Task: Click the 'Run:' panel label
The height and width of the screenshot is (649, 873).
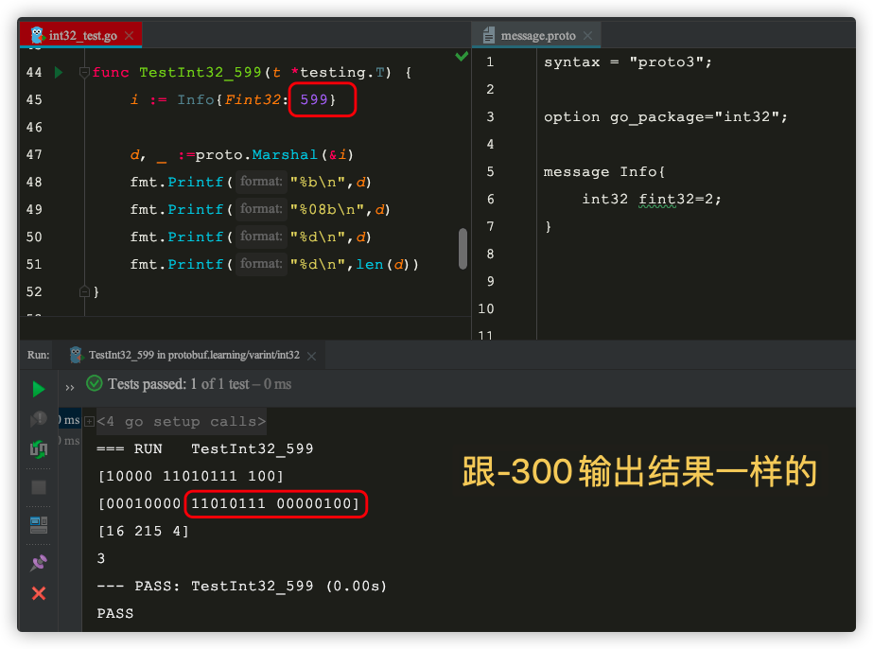Action: coord(38,355)
